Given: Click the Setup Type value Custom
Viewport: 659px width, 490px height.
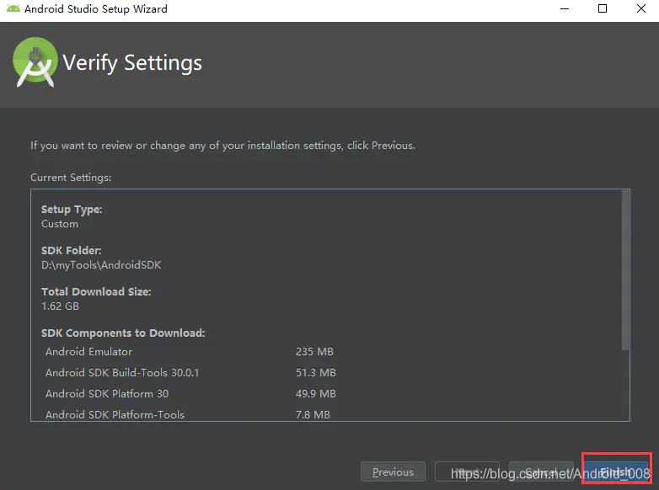Looking at the screenshot, I should (60, 224).
